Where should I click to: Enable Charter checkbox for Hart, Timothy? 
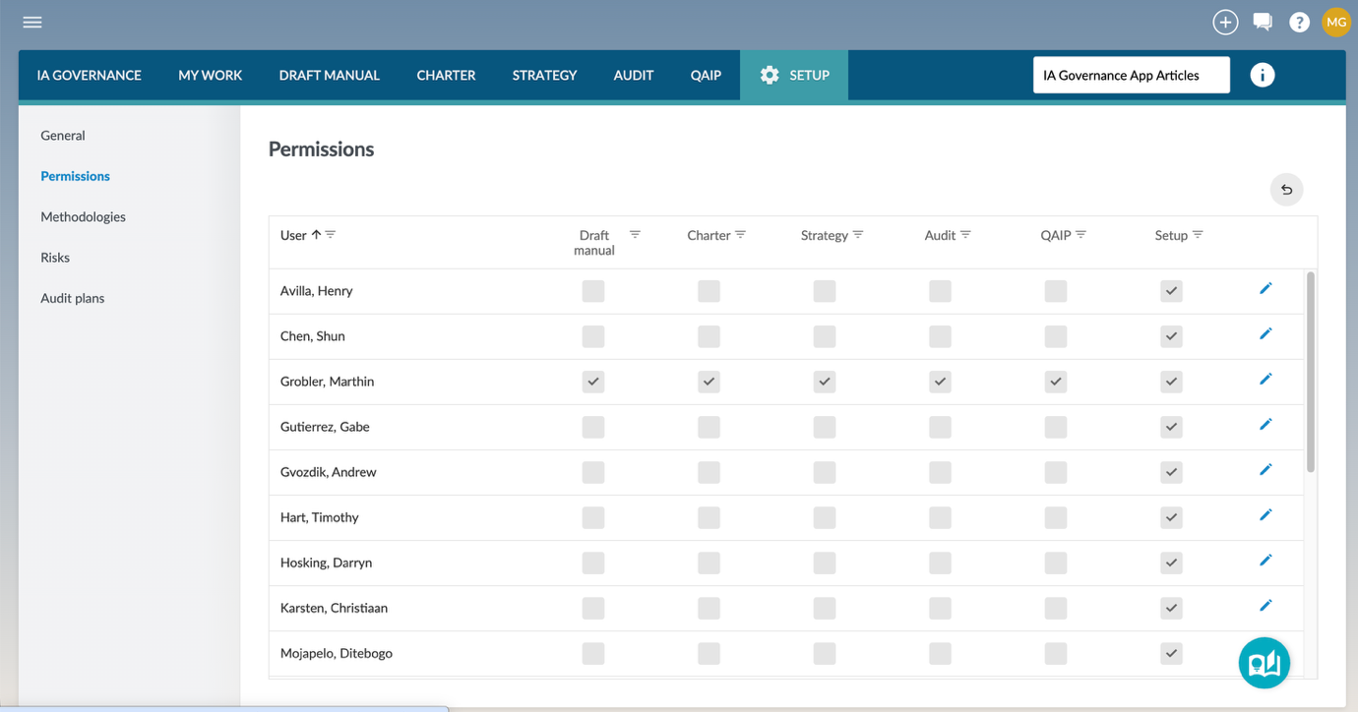coord(709,517)
